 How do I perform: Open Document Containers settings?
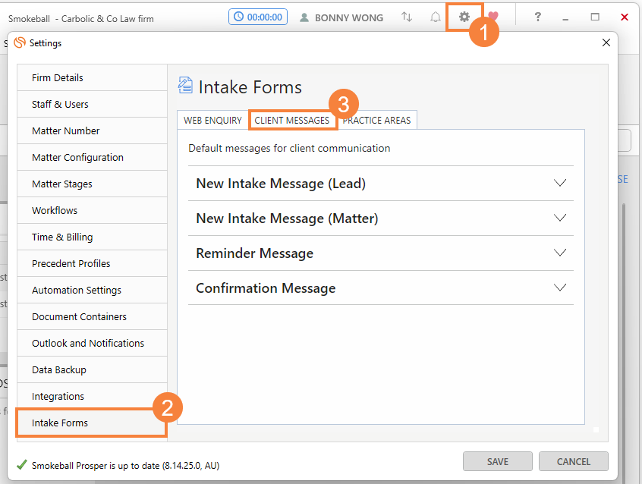tap(92, 317)
